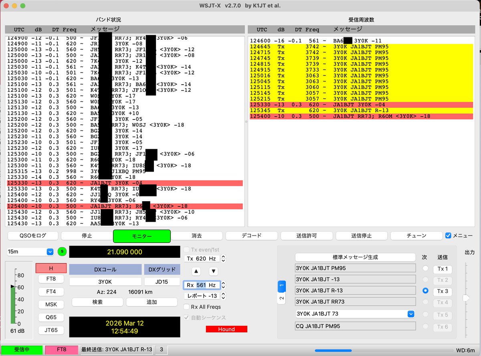The height and width of the screenshot is (356, 481).
Task: Click the Tx 2 button
Action: [443, 280]
